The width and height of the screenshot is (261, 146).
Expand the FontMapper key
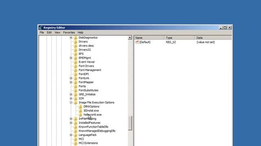click(71, 82)
